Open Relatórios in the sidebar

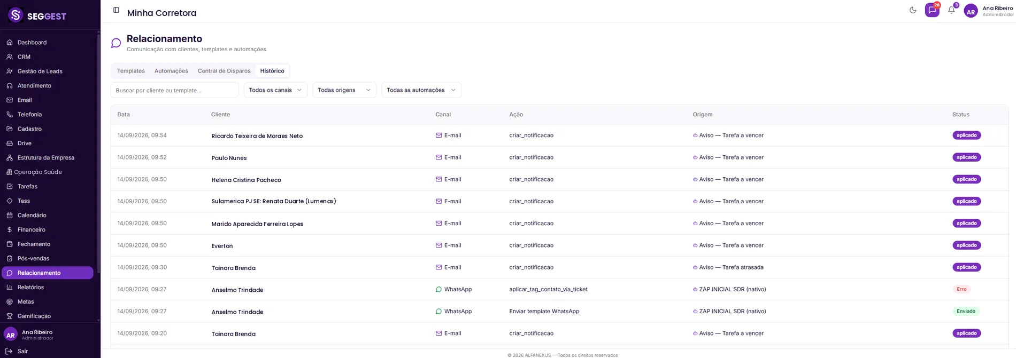[30, 287]
